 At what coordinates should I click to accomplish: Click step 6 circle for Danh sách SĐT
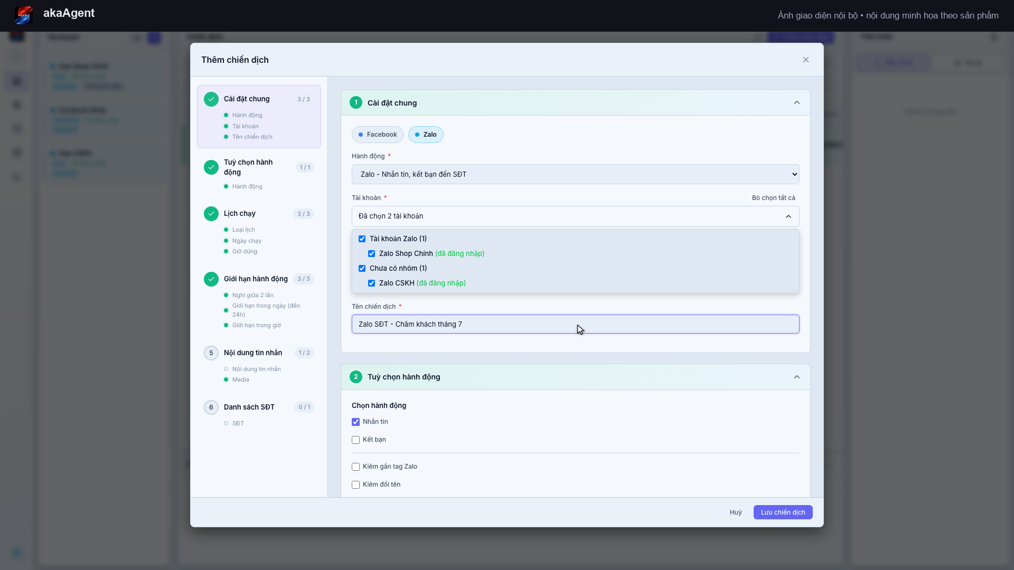click(211, 407)
